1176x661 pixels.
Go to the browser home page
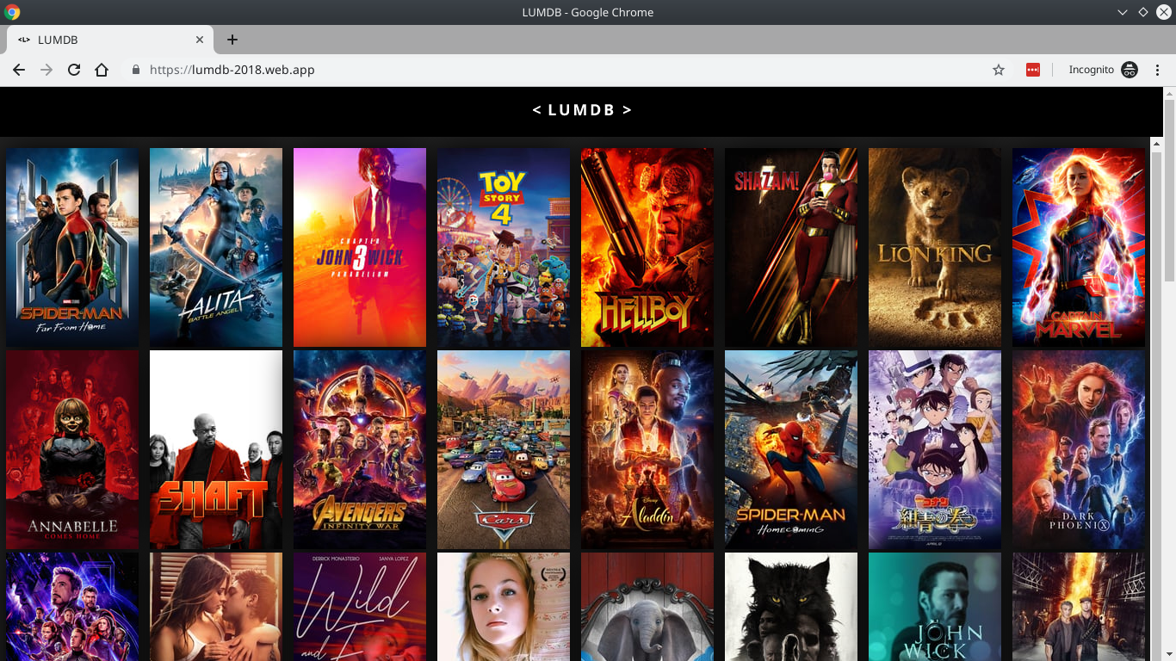click(x=102, y=70)
